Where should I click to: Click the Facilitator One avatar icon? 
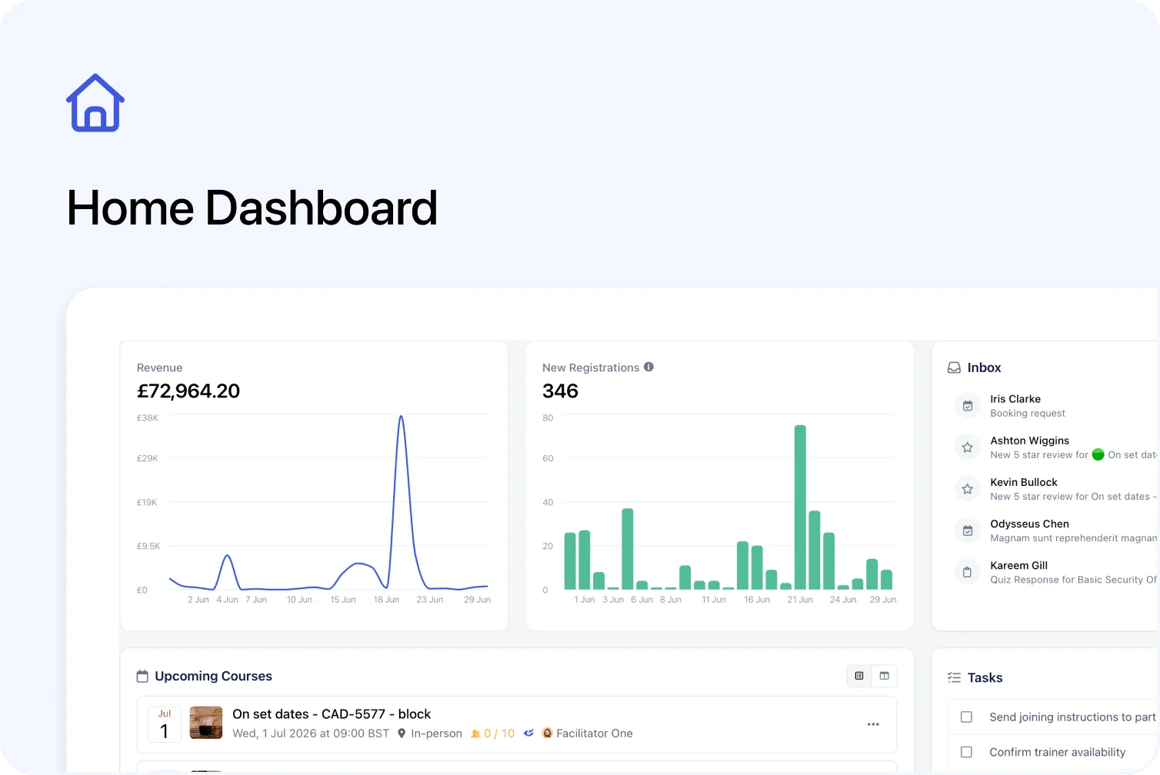(x=547, y=733)
